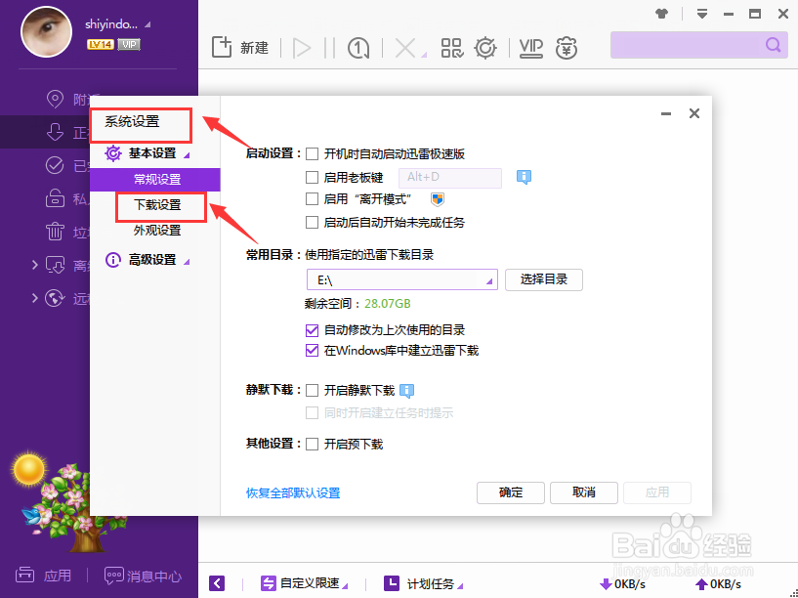Viewport: 798px width, 598px height.
Task: Delete the task with the X toolbar icon
Action: (405, 48)
